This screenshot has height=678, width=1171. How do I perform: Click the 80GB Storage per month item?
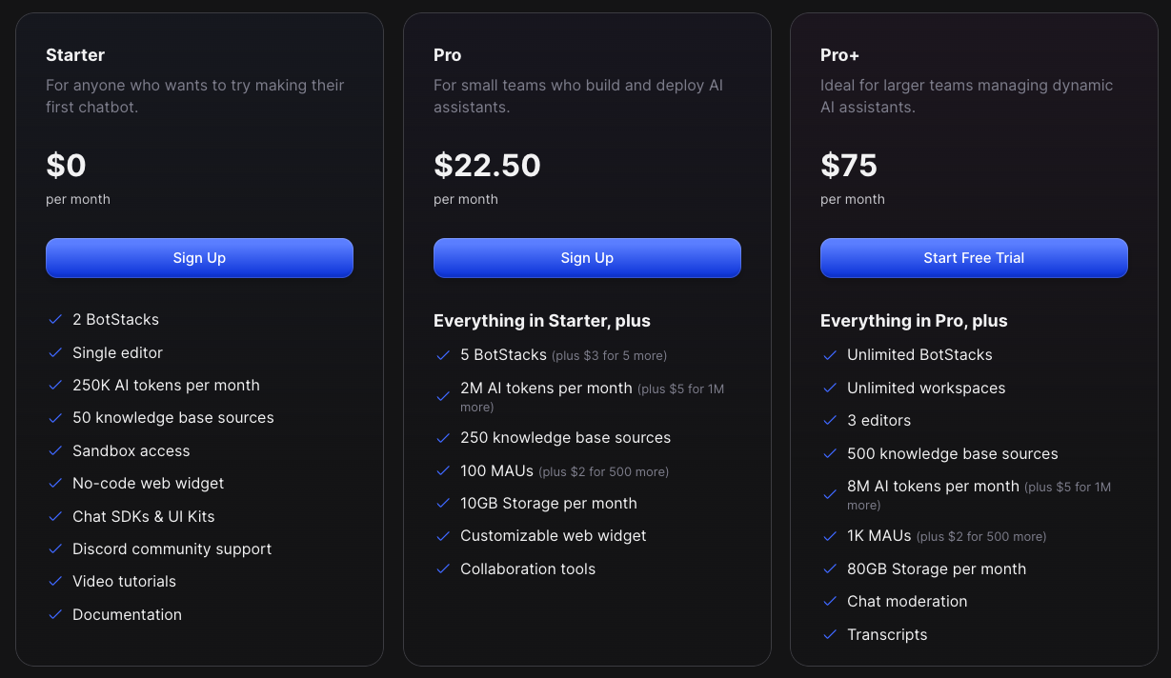coord(937,569)
